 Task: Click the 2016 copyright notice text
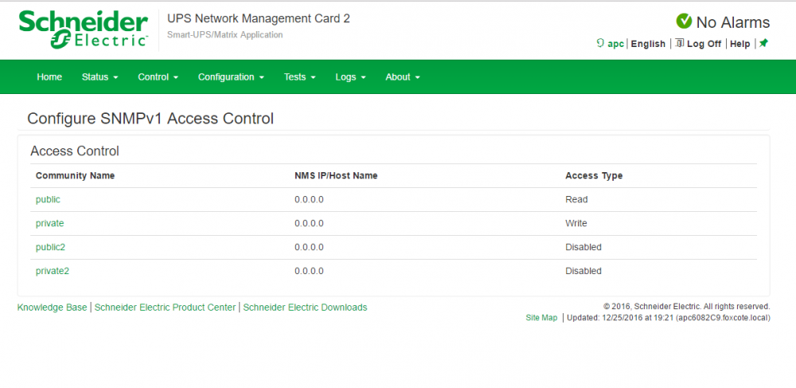(x=687, y=307)
